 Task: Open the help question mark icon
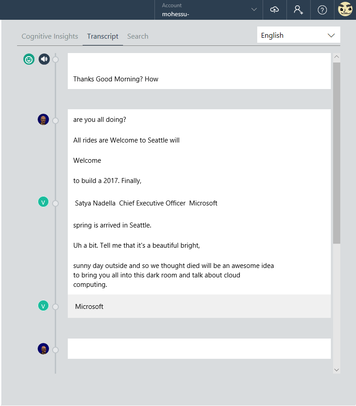click(322, 10)
